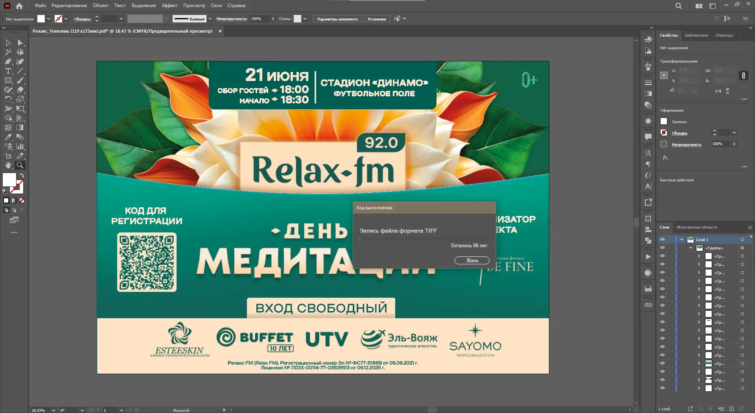Open the Объект menu

pyautogui.click(x=101, y=6)
